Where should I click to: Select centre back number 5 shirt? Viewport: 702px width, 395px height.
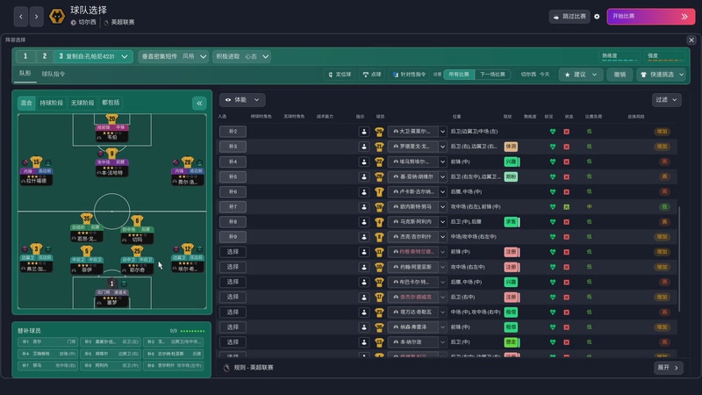tap(87, 251)
